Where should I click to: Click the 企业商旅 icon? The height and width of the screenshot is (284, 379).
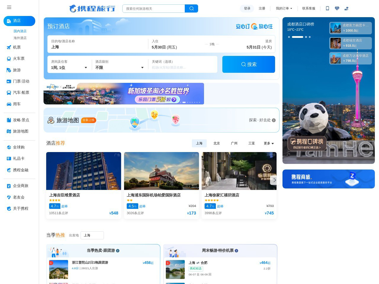tap(9, 186)
